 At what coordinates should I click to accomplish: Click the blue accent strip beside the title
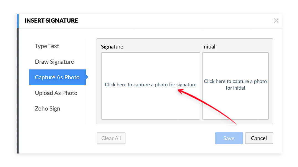point(18,21)
